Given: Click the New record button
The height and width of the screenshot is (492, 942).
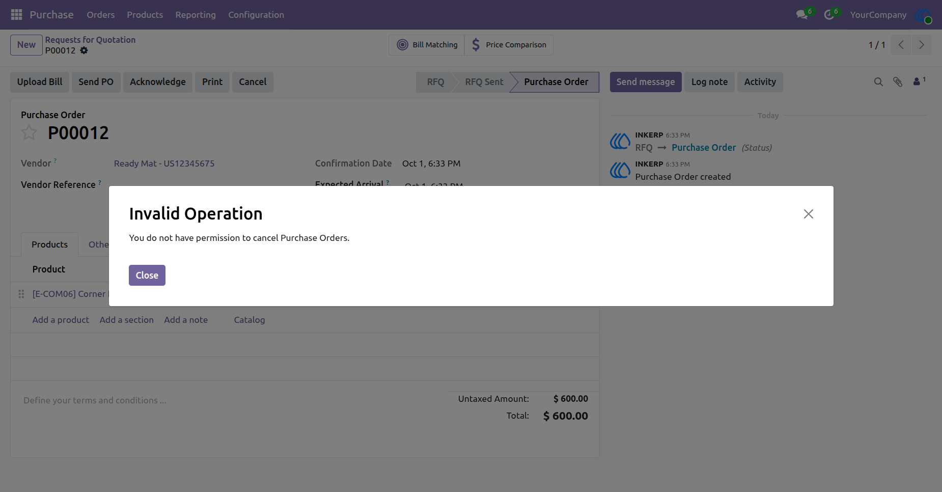Looking at the screenshot, I should 26,45.
